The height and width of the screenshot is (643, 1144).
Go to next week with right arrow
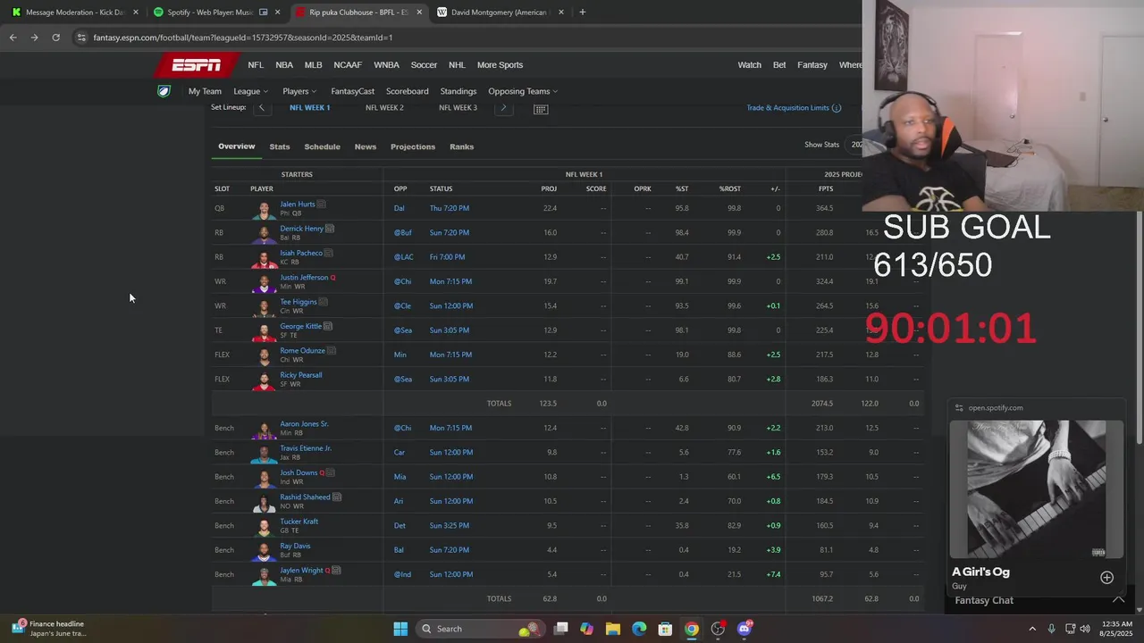pyautogui.click(x=503, y=107)
